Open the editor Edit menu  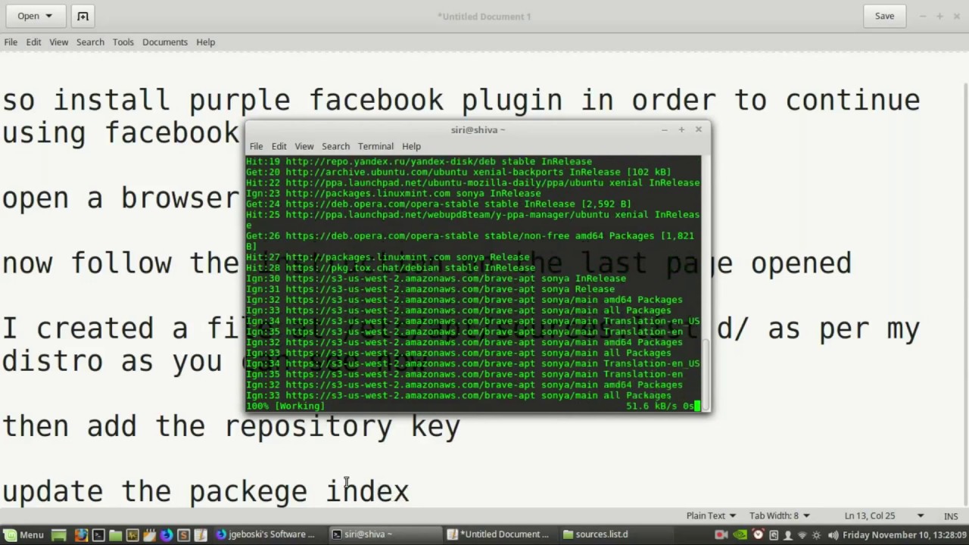(x=33, y=42)
